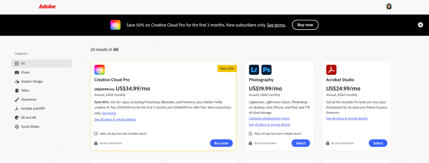Click the Adobe logo in header
The height and width of the screenshot is (163, 429).
click(47, 7)
